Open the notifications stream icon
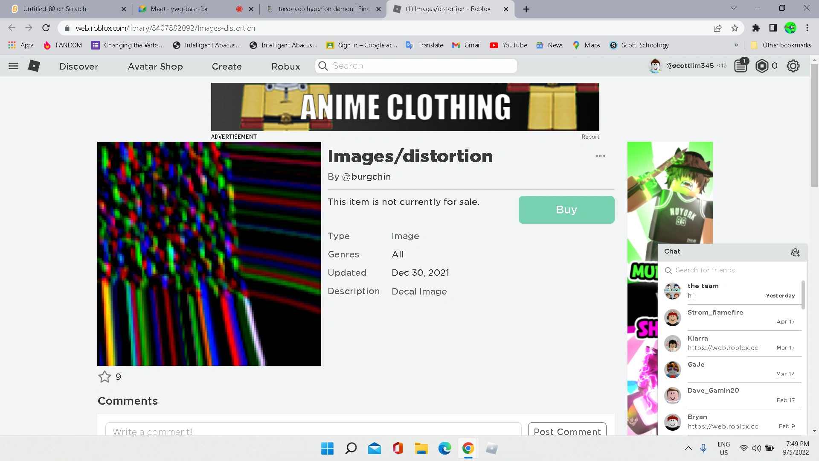This screenshot has height=461, width=819. 741,66
